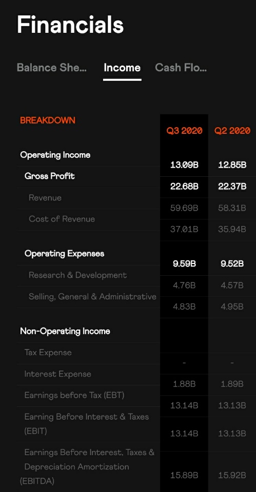The height and width of the screenshot is (492, 256).
Task: Click the Non-Operating Income section label
Action: tap(65, 332)
